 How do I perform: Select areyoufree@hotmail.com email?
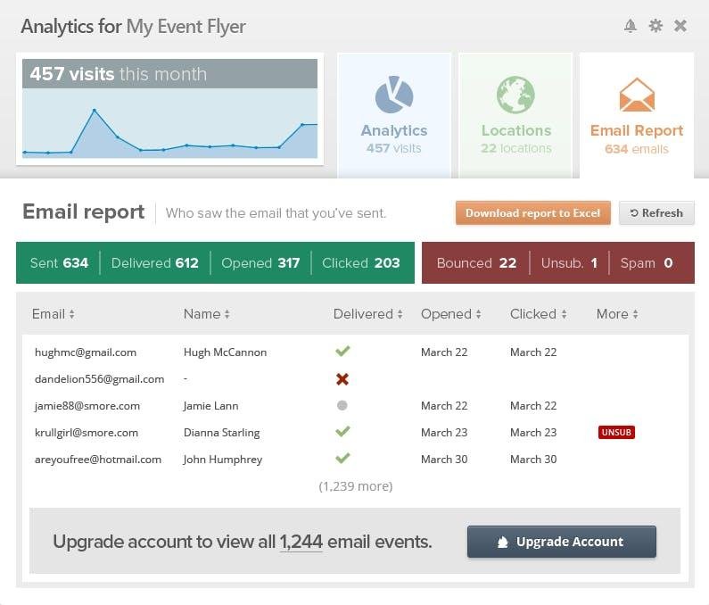pyautogui.click(x=98, y=460)
